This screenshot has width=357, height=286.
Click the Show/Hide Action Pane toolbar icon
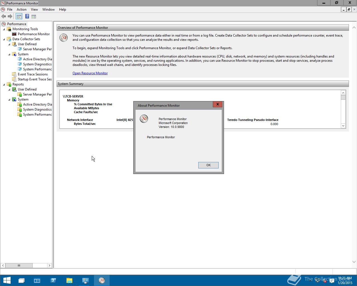pos(34,16)
